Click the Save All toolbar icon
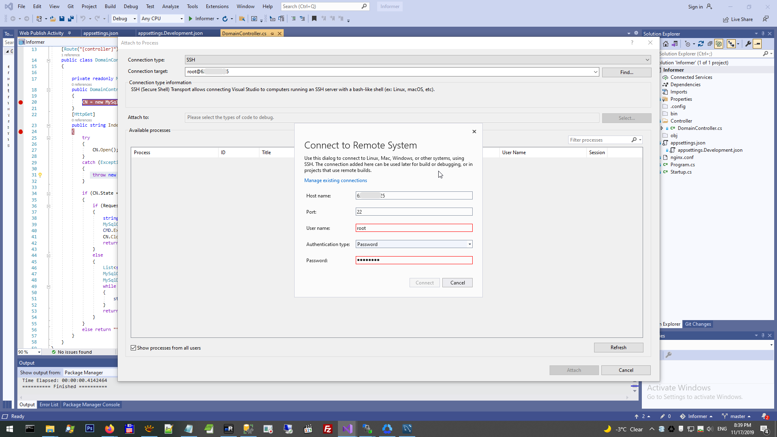Viewport: 777px width, 437px height. click(71, 19)
